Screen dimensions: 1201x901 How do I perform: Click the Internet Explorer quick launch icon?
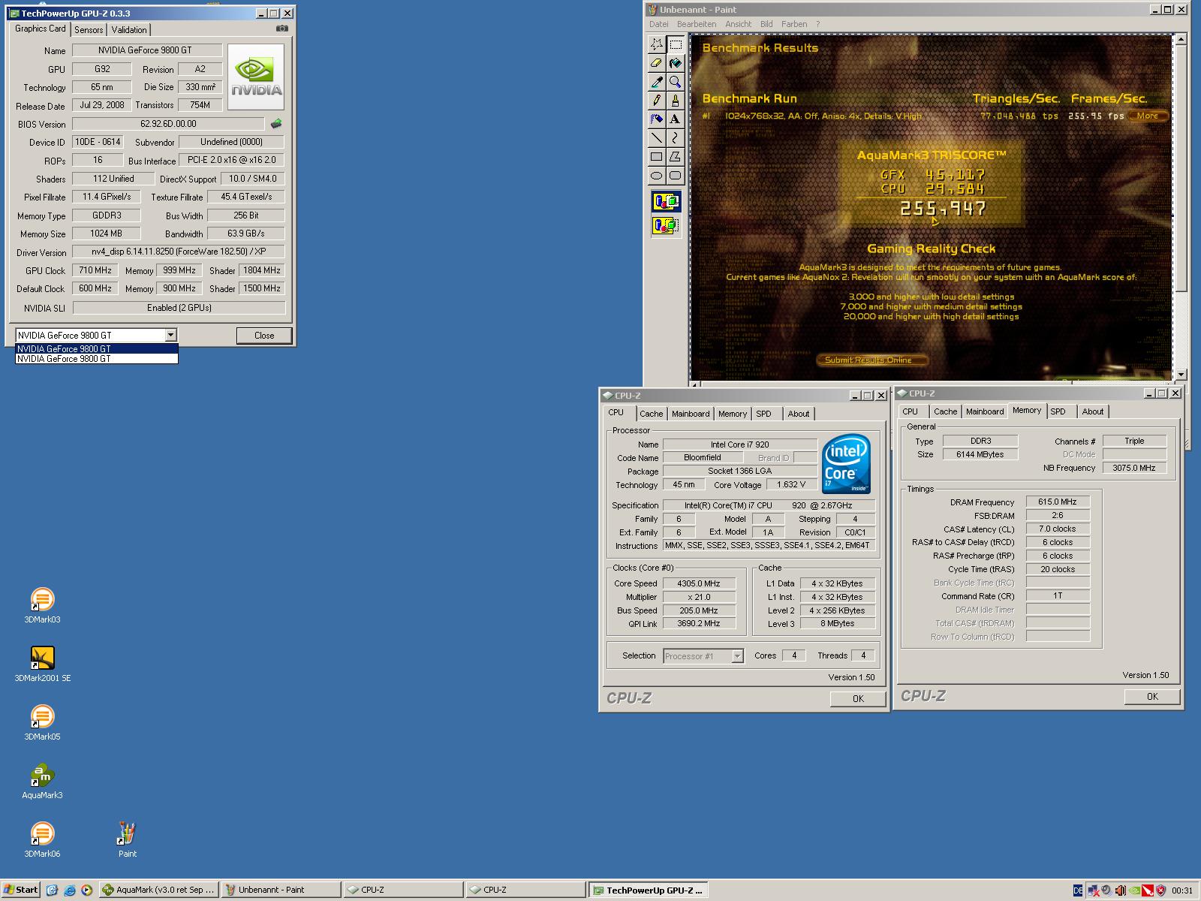(x=69, y=890)
